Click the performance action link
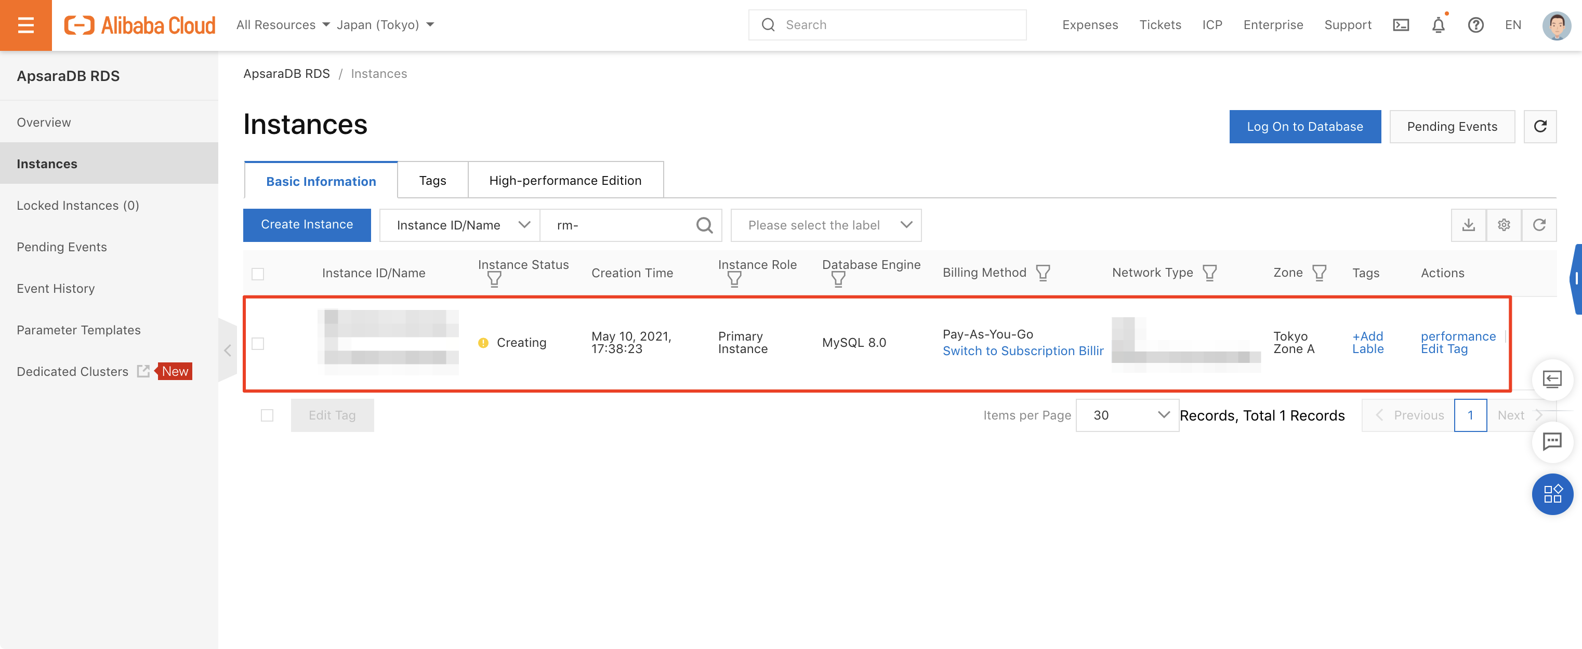 1458,336
